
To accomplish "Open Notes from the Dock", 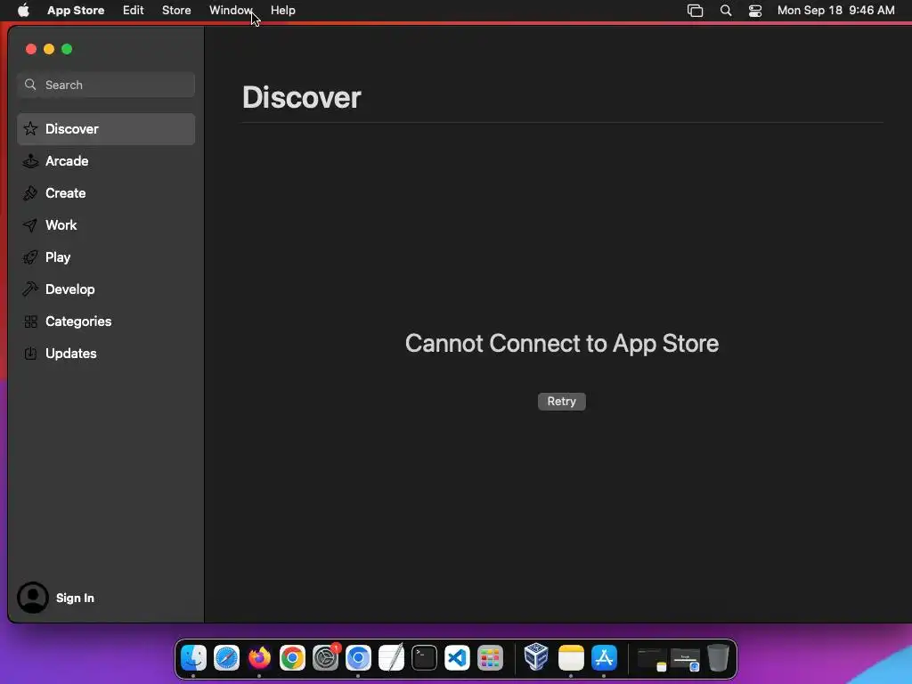I will click(571, 658).
